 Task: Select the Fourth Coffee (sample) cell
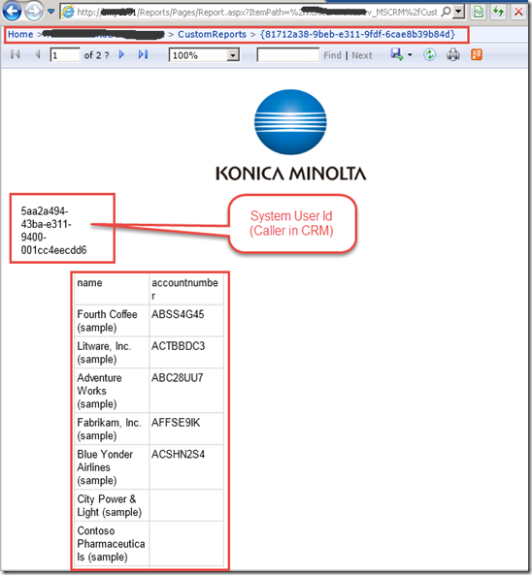click(112, 321)
